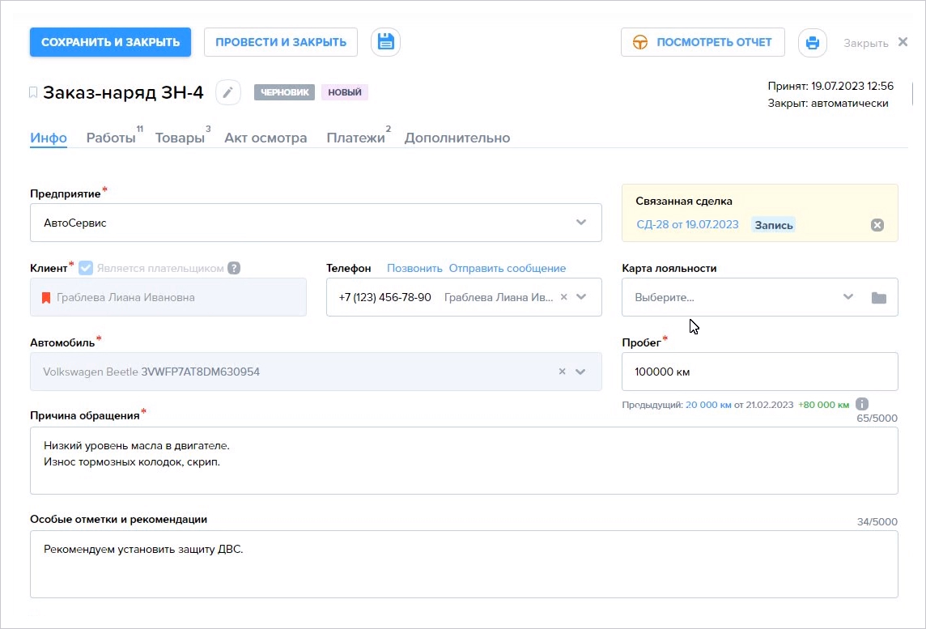Click the Закрыть text link
This screenshot has height=629, width=926.
point(866,43)
